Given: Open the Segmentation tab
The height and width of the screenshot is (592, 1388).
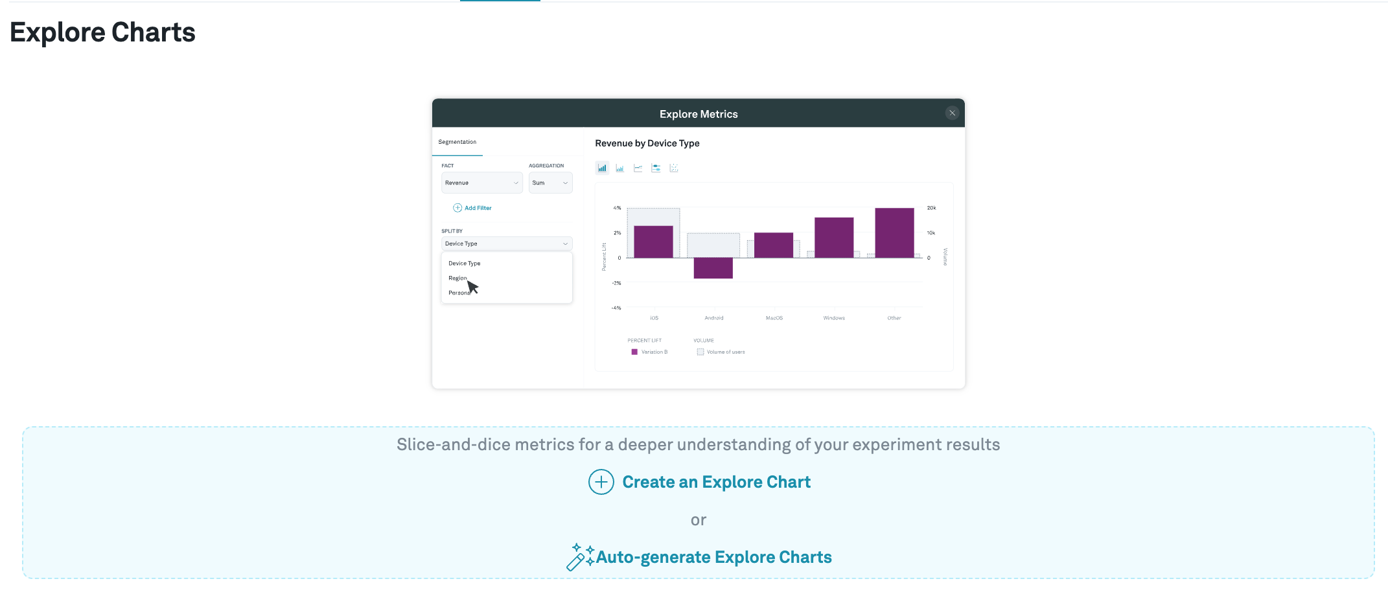Looking at the screenshot, I should (457, 142).
